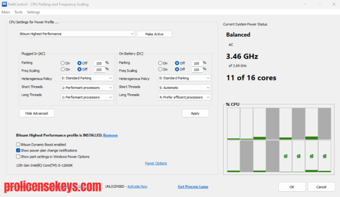Image resolution: width=340 pixels, height=197 pixels.
Task: Open Plugged In Heterogenous Policy dropdown
Action: 87,78
